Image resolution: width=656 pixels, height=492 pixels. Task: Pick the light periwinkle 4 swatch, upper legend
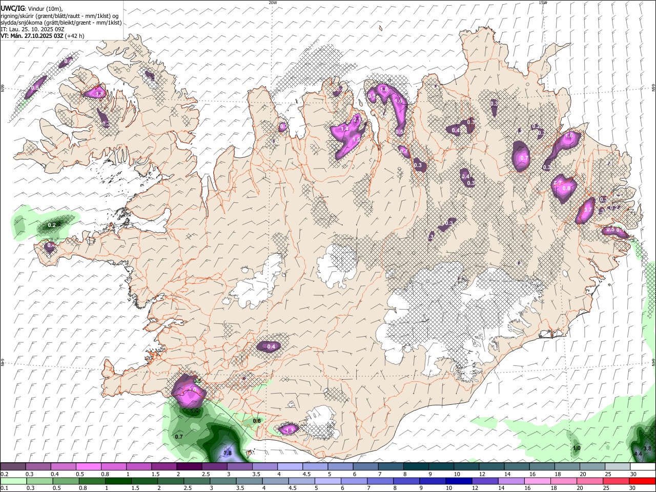point(290,467)
